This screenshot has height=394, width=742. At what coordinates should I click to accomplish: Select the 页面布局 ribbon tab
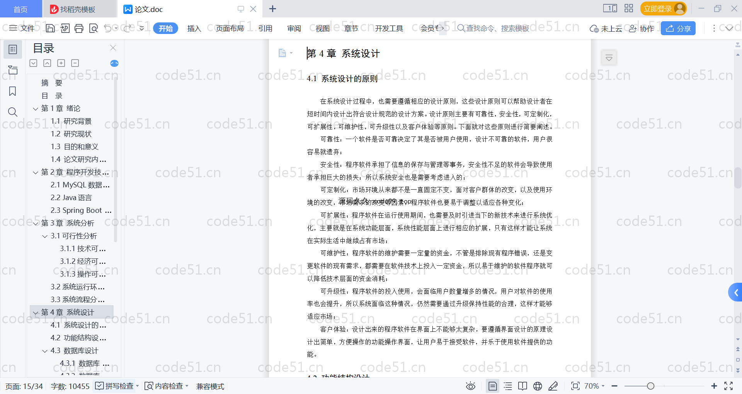[x=230, y=28]
